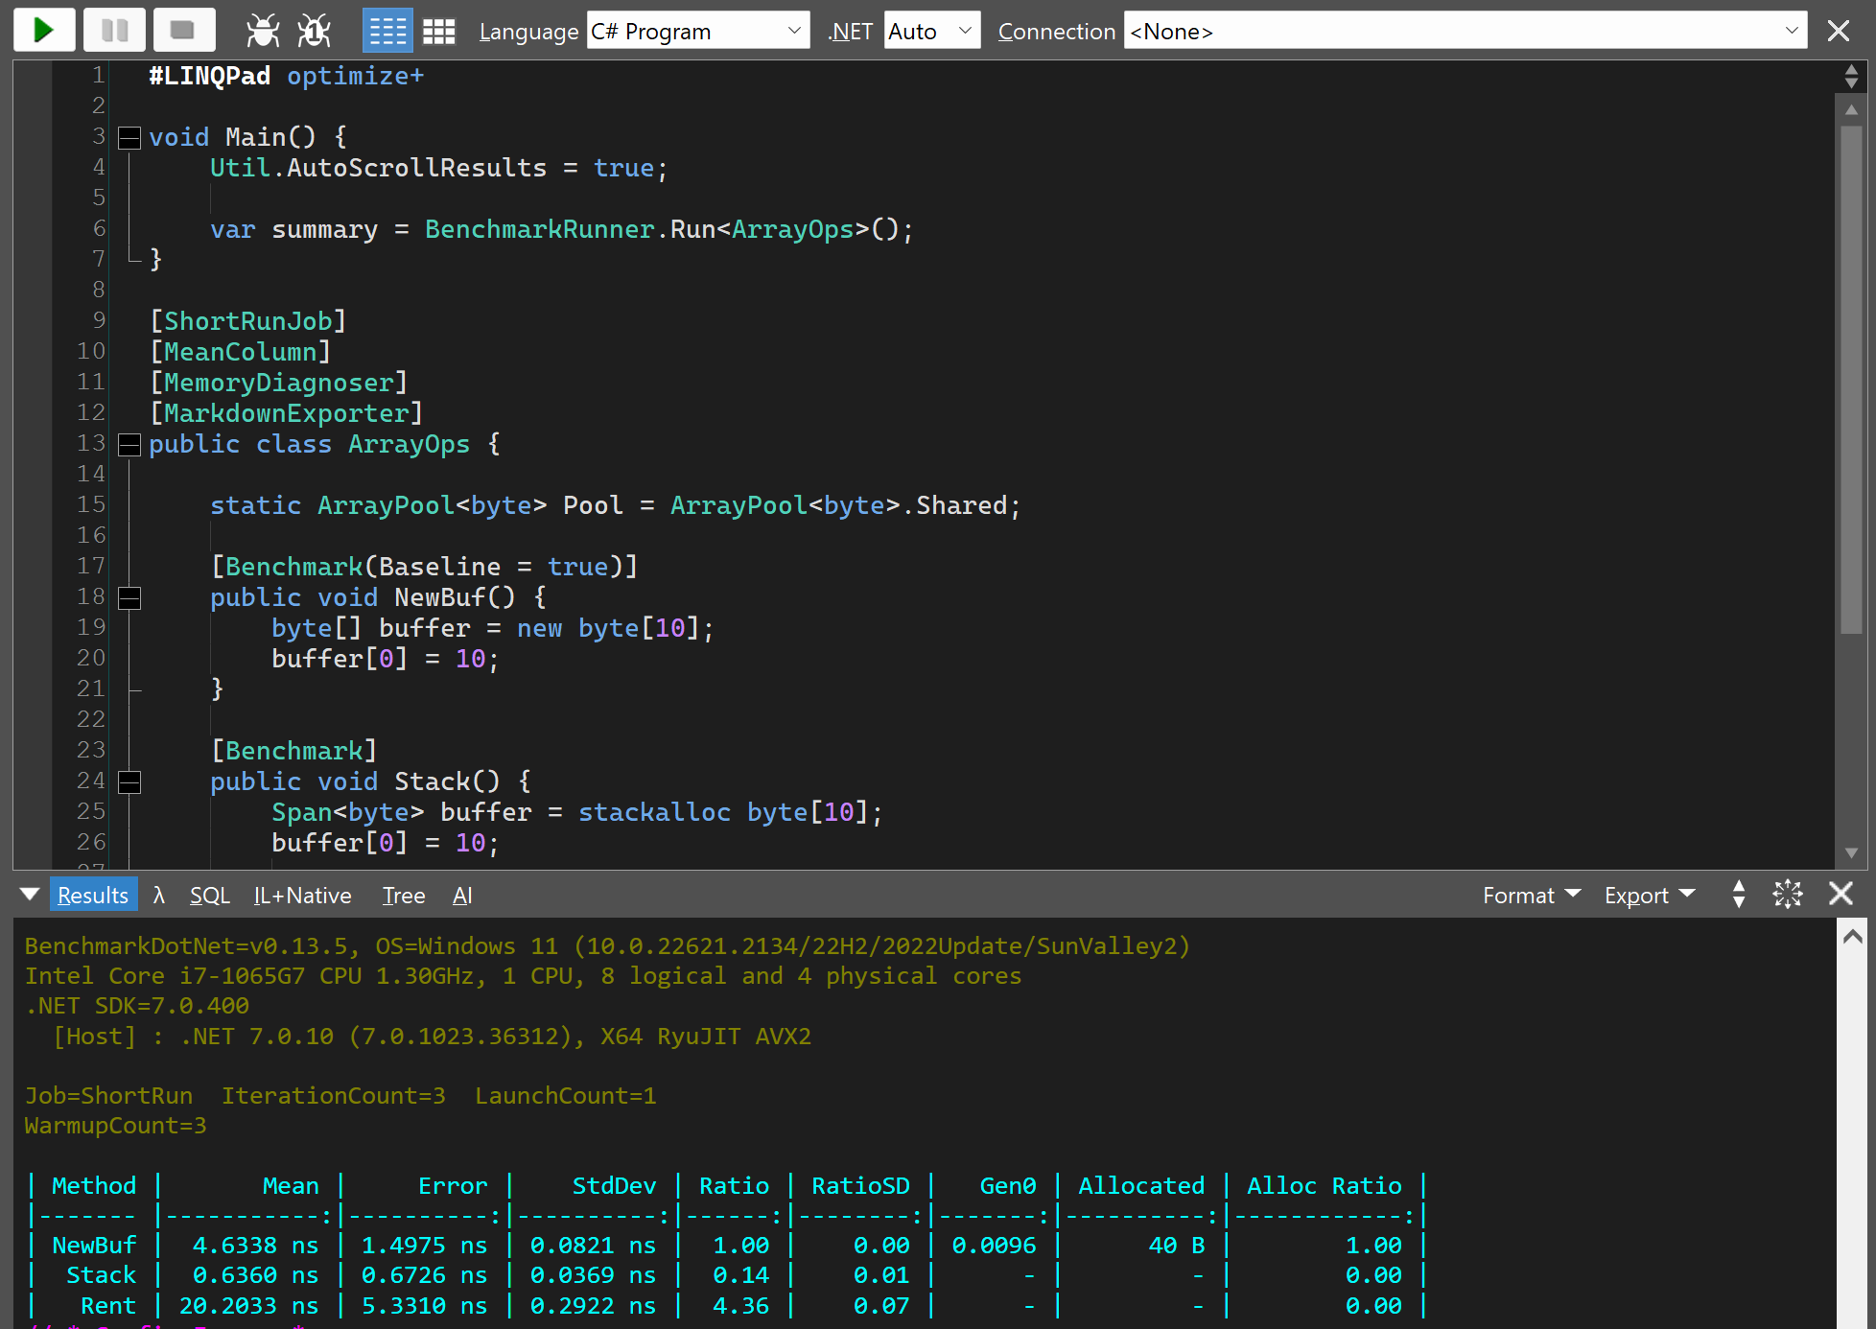Click the second debug bug icon
The height and width of the screenshot is (1329, 1876).
pos(314,31)
